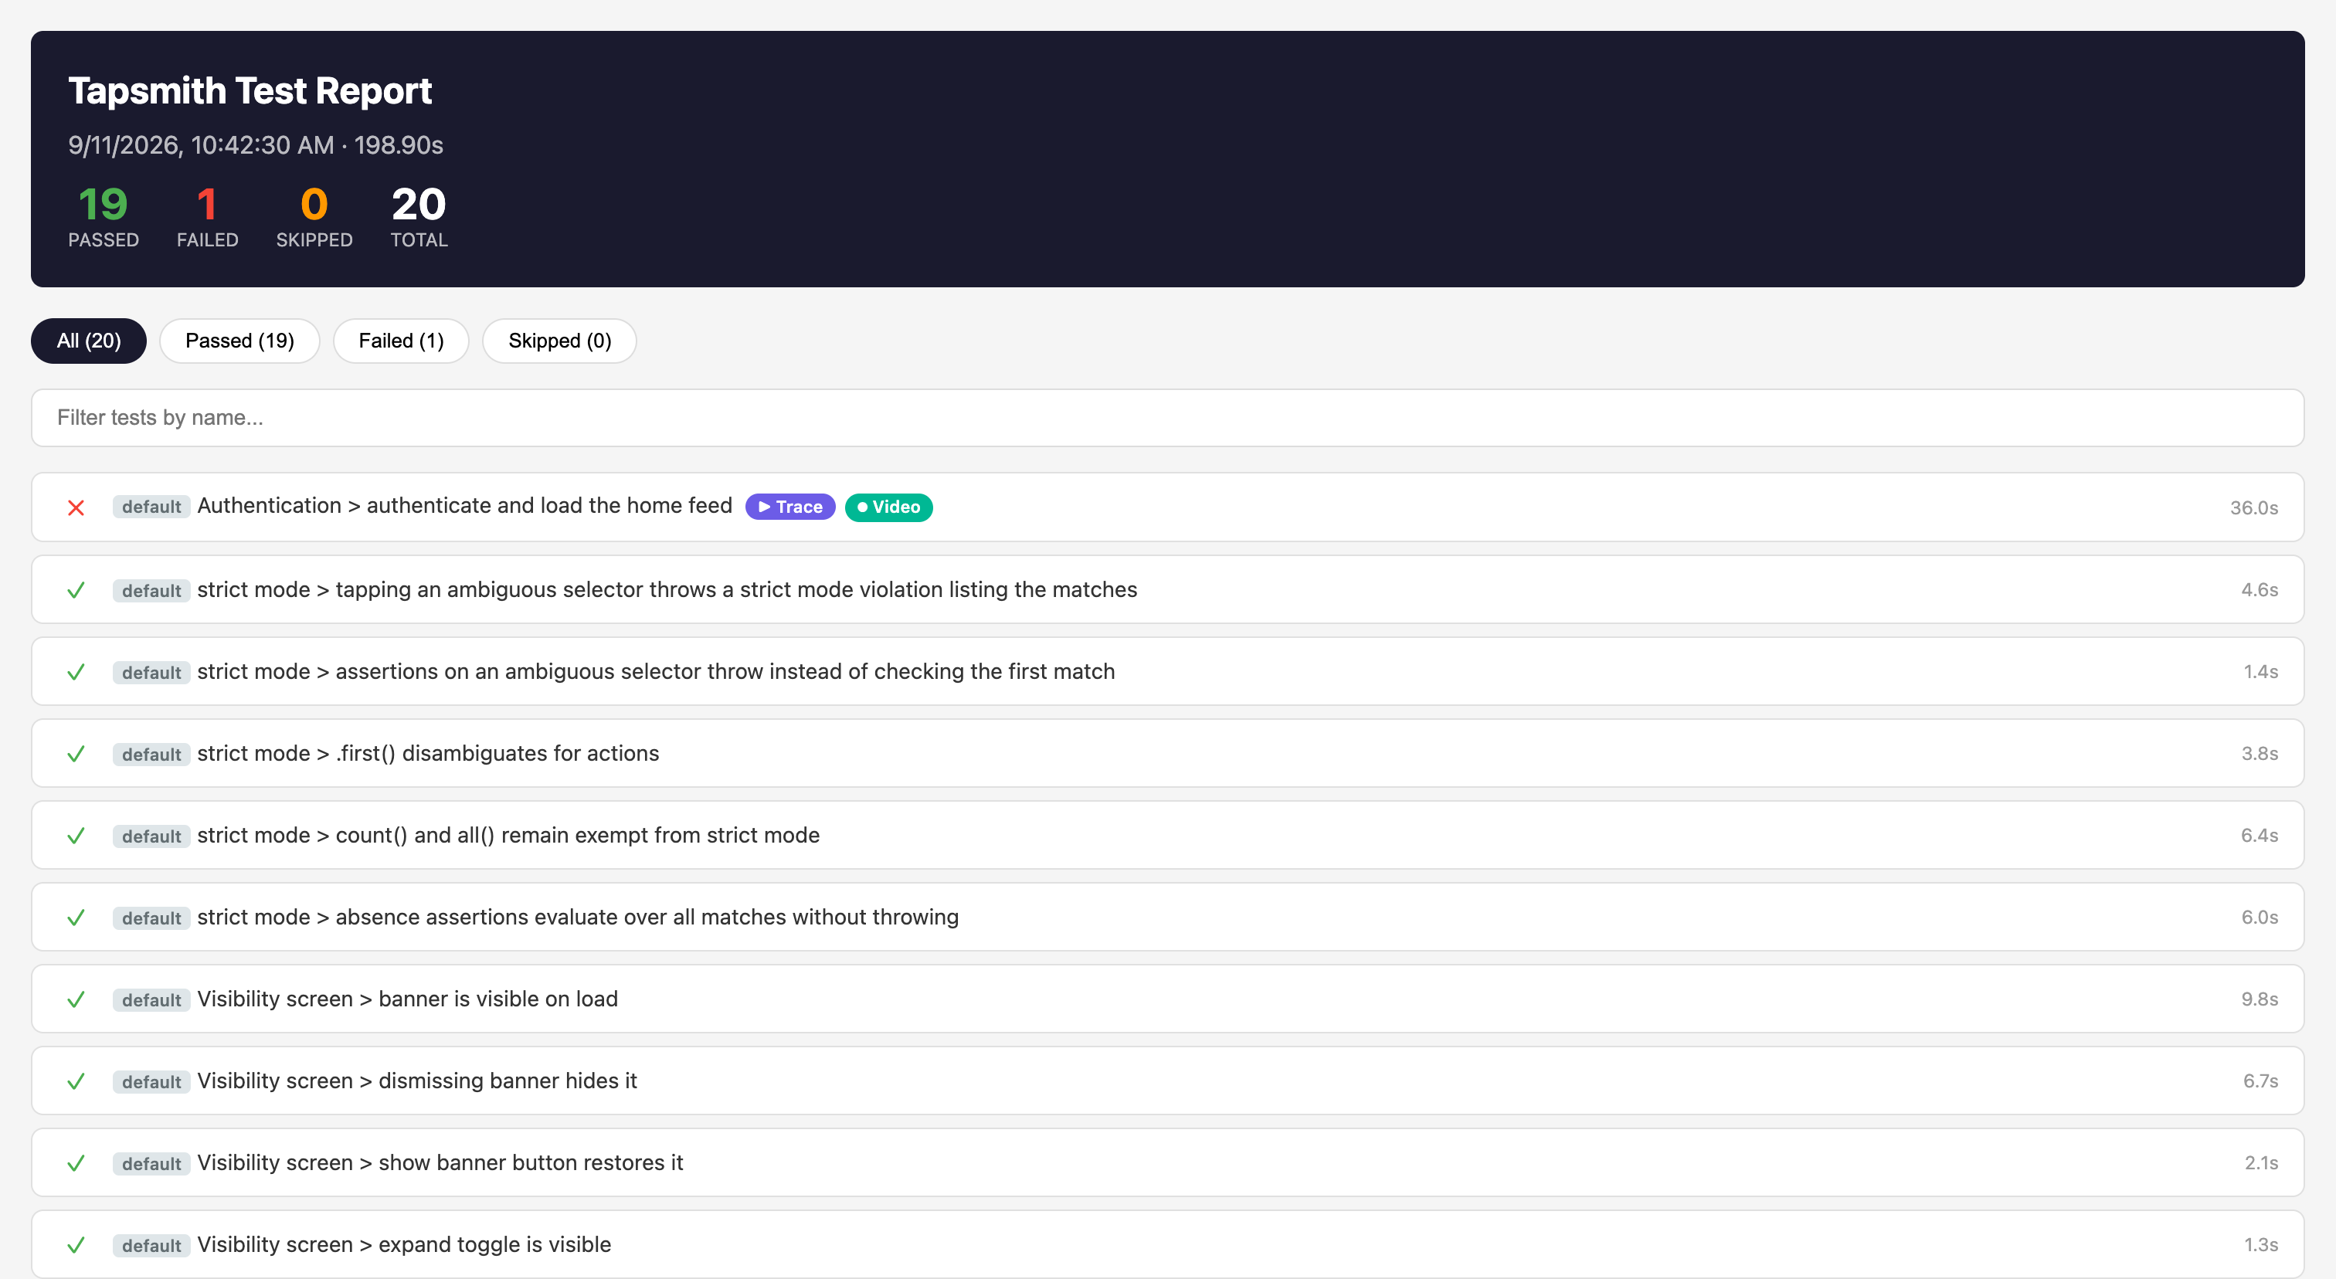Expand assertions on an ambiguous selector test row
Screen dimensions: 2336x1279
click(x=1167, y=672)
